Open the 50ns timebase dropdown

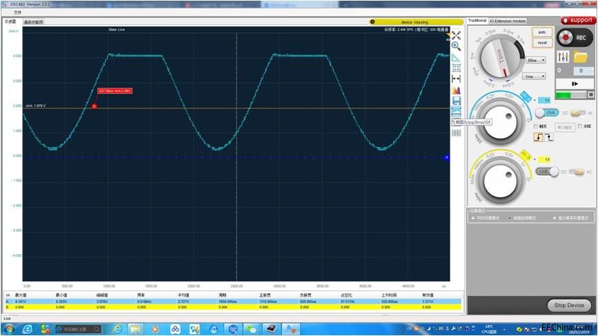point(536,60)
